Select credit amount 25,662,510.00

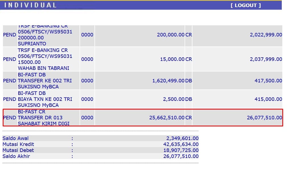[x=167, y=118]
